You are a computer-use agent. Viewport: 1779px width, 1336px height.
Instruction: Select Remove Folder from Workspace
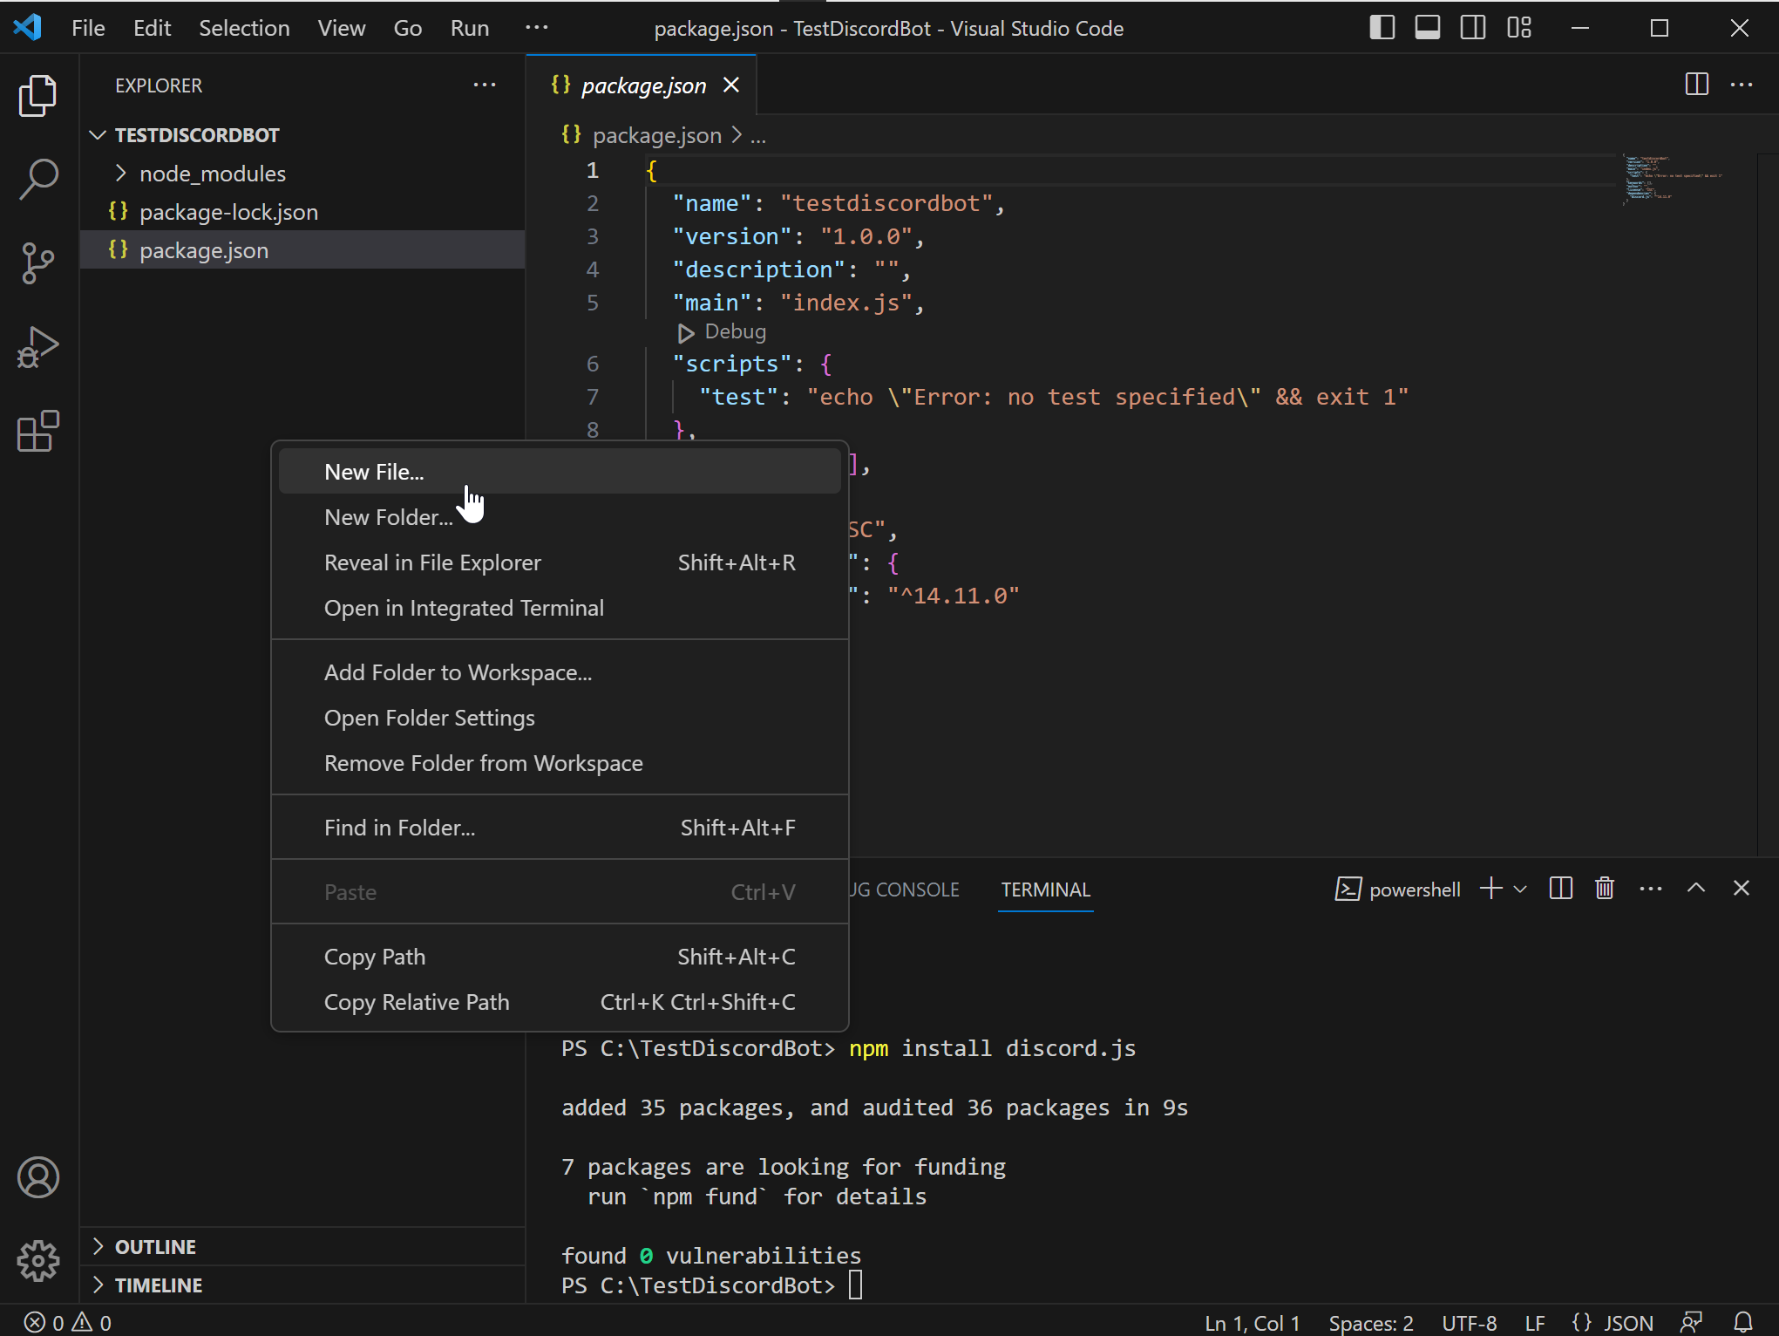click(560, 763)
